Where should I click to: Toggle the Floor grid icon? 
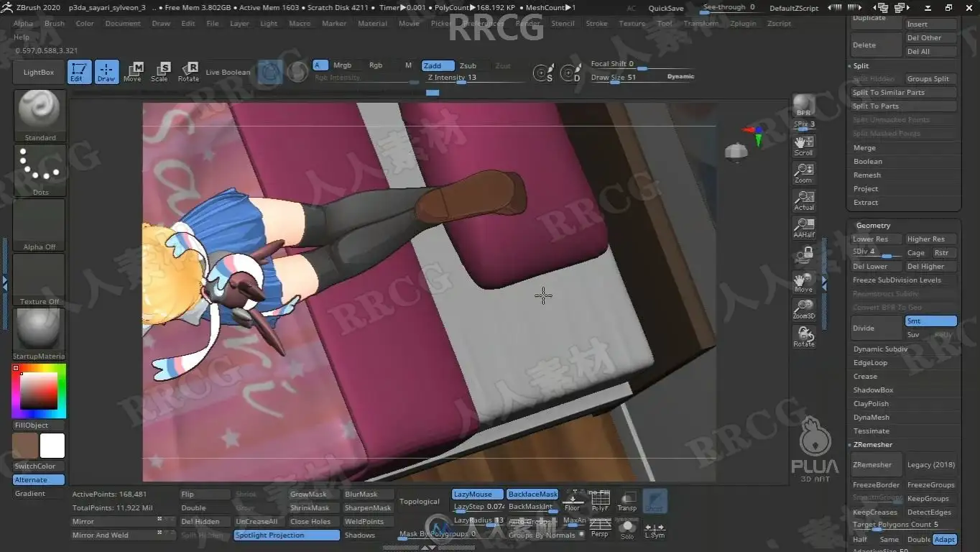tap(573, 501)
